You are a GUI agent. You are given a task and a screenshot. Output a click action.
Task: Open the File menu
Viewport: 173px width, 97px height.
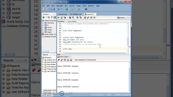tap(44, 6)
